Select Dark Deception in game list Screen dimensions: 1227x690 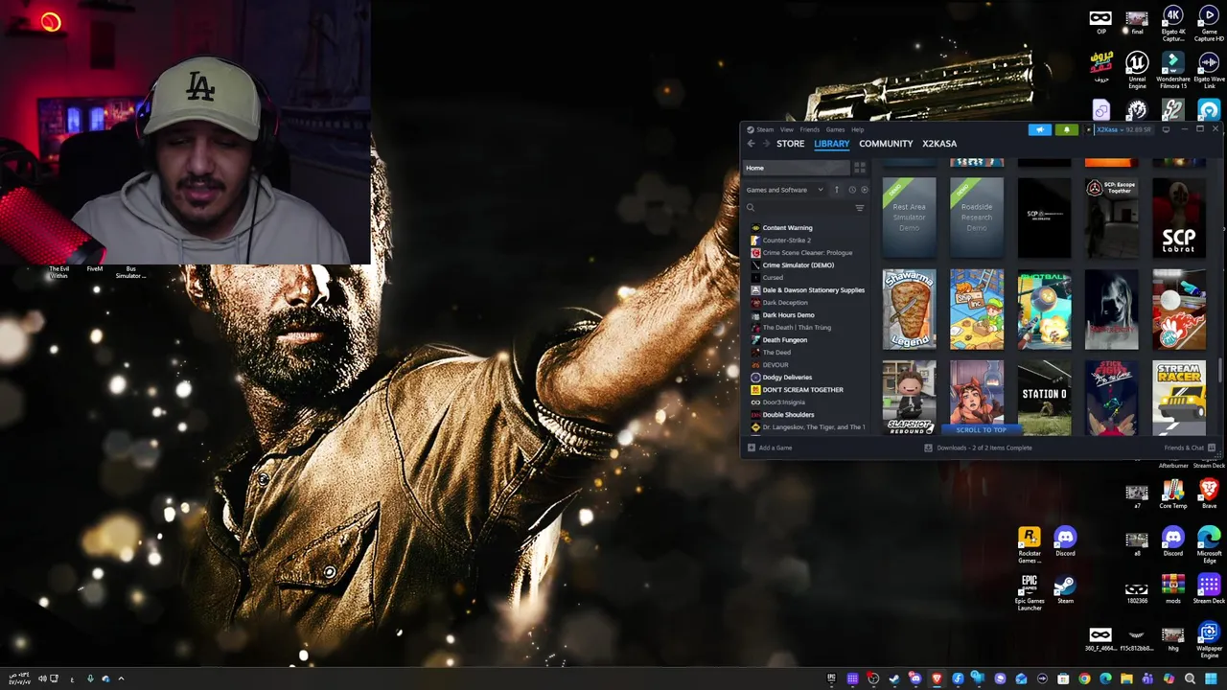click(x=785, y=303)
